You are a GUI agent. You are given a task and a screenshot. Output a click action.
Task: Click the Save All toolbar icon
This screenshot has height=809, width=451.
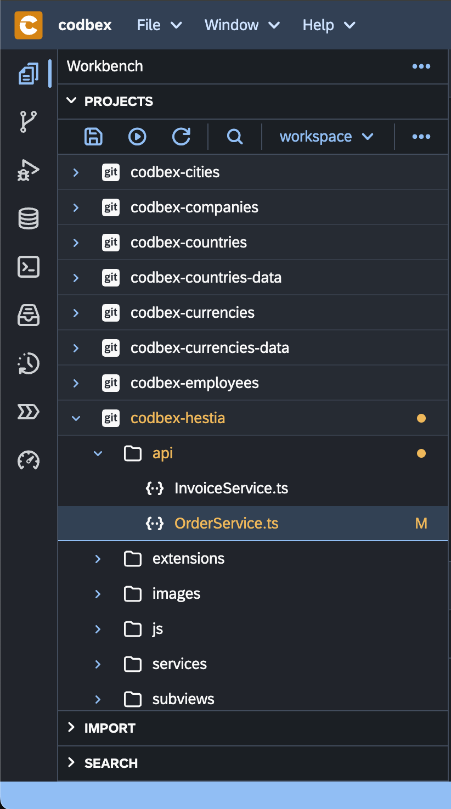tap(94, 137)
